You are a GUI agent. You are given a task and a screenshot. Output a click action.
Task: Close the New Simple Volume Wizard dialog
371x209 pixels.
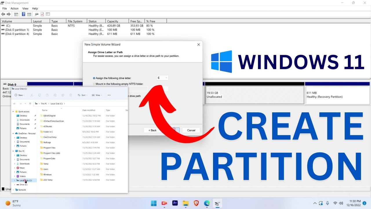(x=199, y=44)
